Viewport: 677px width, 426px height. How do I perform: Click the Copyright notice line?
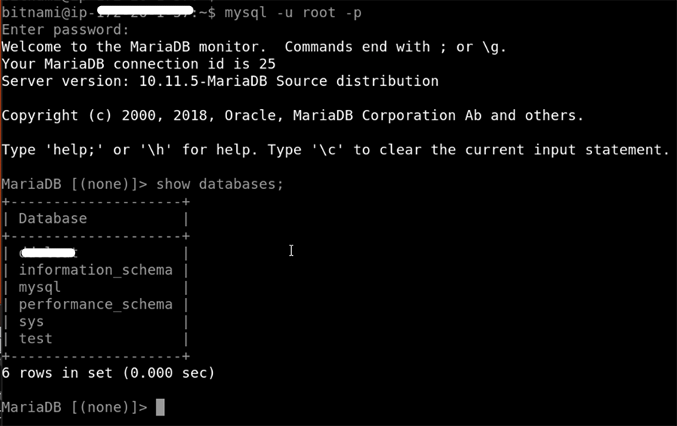click(x=293, y=116)
